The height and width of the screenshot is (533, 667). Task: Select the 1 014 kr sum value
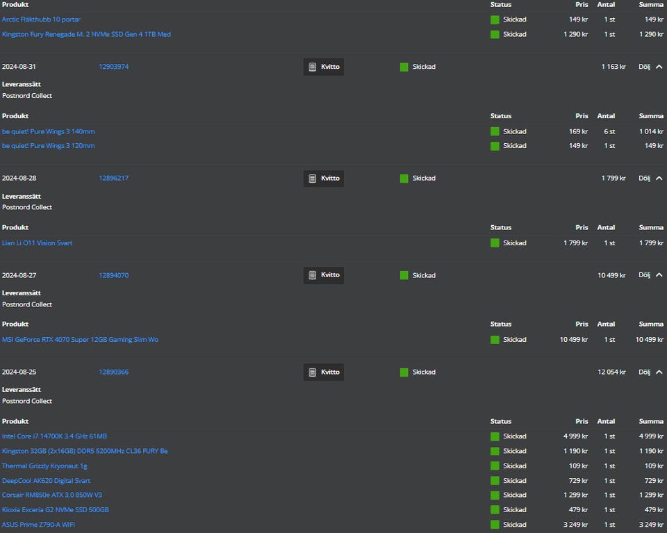coord(651,131)
